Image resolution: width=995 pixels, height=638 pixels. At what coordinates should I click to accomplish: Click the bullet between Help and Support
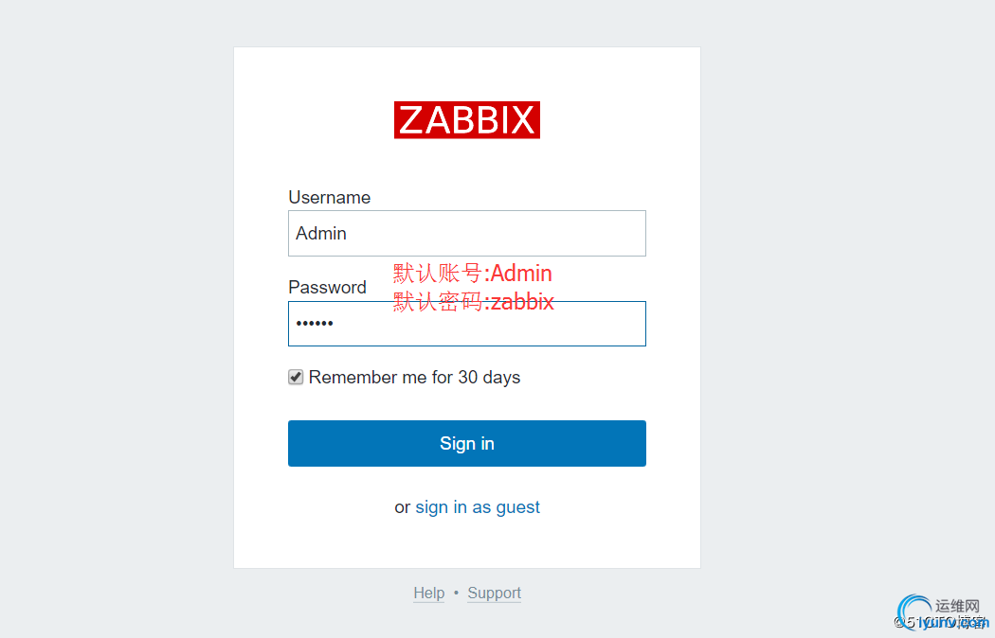(x=456, y=593)
